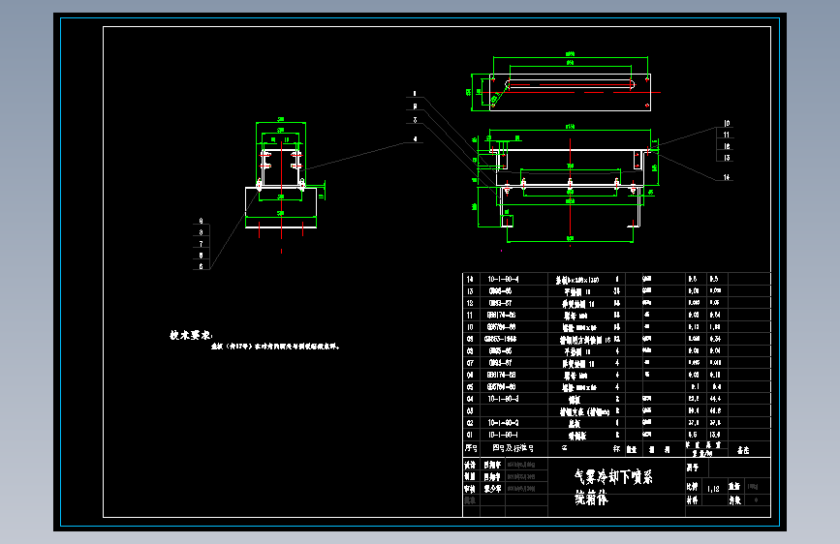The height and width of the screenshot is (544, 840).
Task: Select the '图号及标准号' column header
Action: (513, 448)
